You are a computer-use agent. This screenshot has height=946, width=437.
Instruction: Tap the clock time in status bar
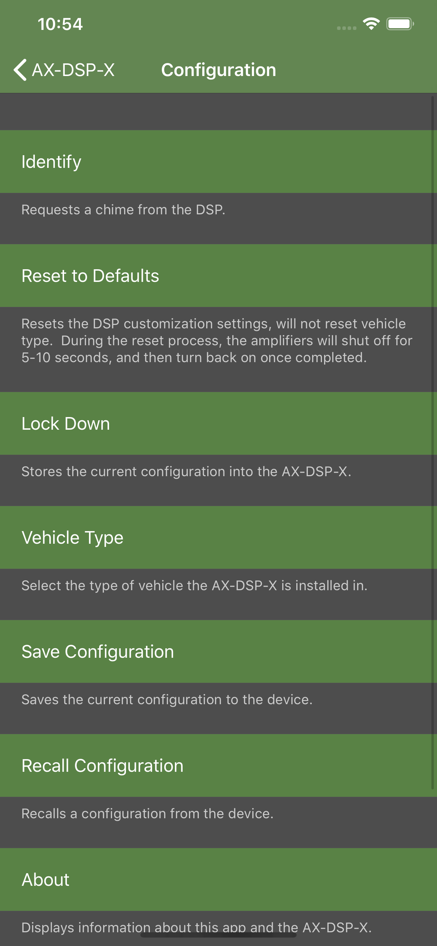pos(60,24)
